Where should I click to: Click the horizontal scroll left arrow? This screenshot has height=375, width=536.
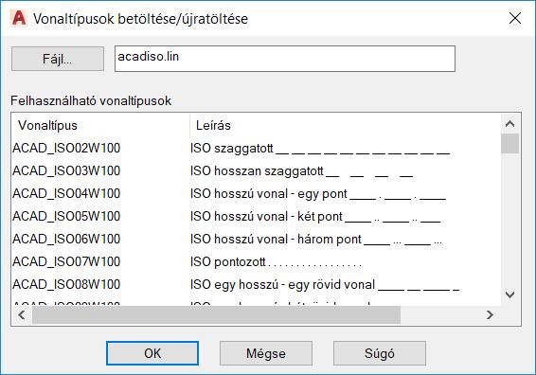tap(22, 314)
